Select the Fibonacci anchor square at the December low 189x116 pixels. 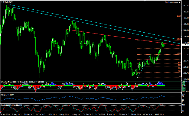(x=137, y=78)
